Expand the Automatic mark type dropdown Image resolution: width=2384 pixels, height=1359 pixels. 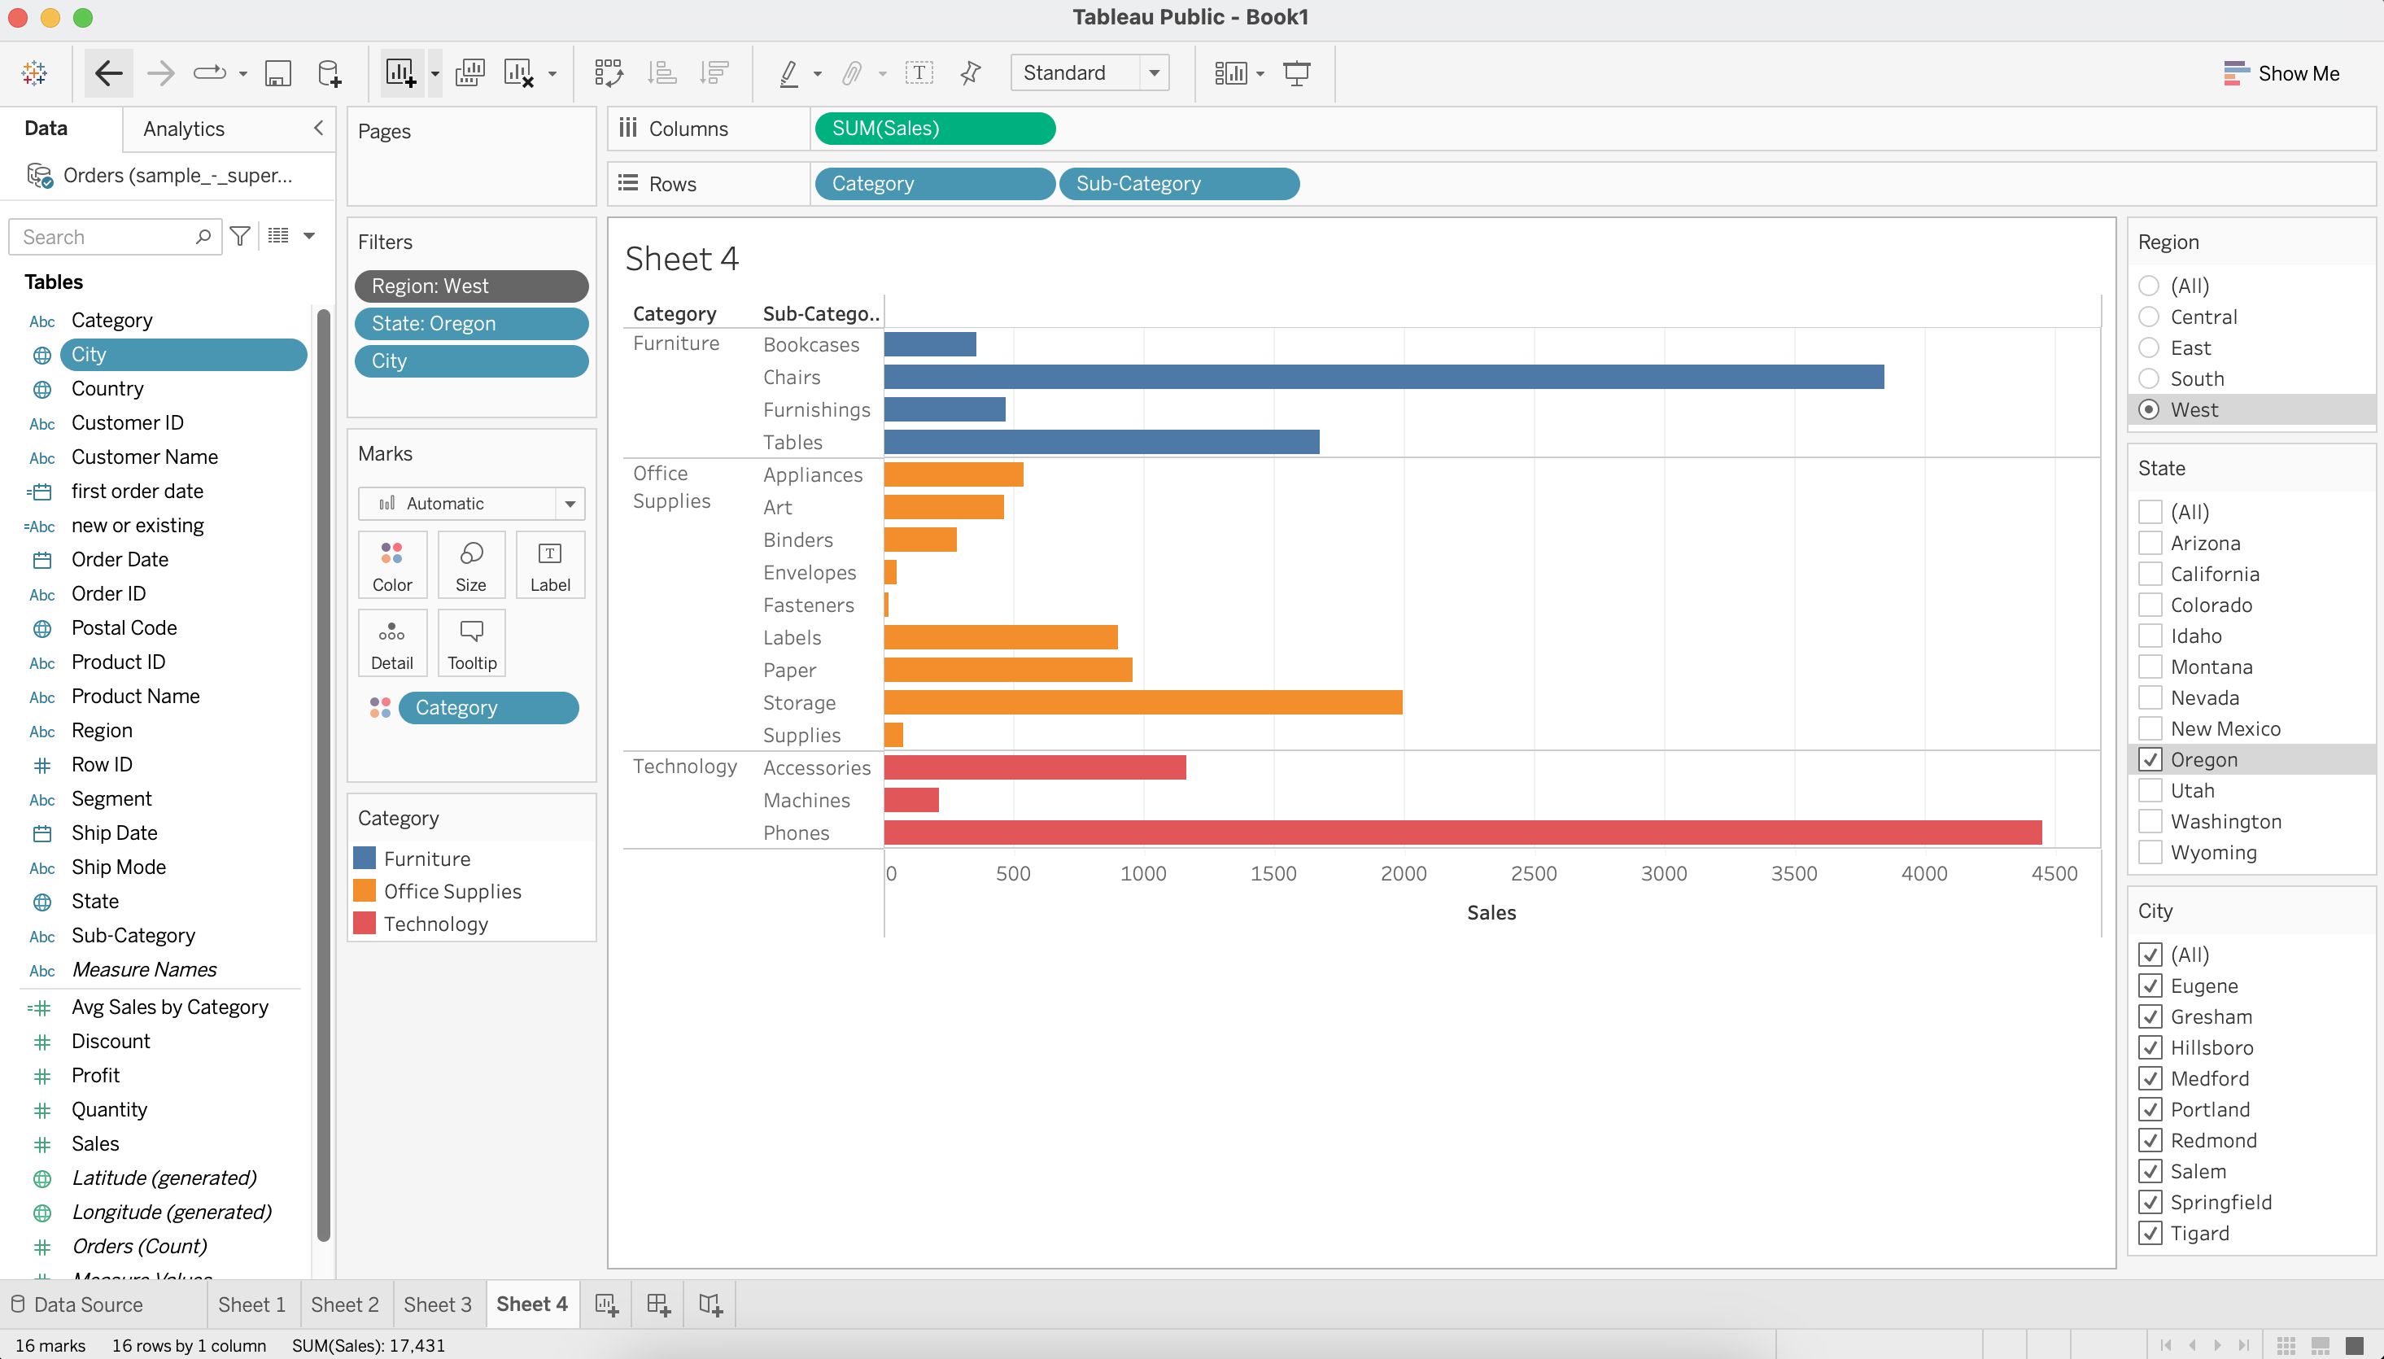(x=570, y=504)
